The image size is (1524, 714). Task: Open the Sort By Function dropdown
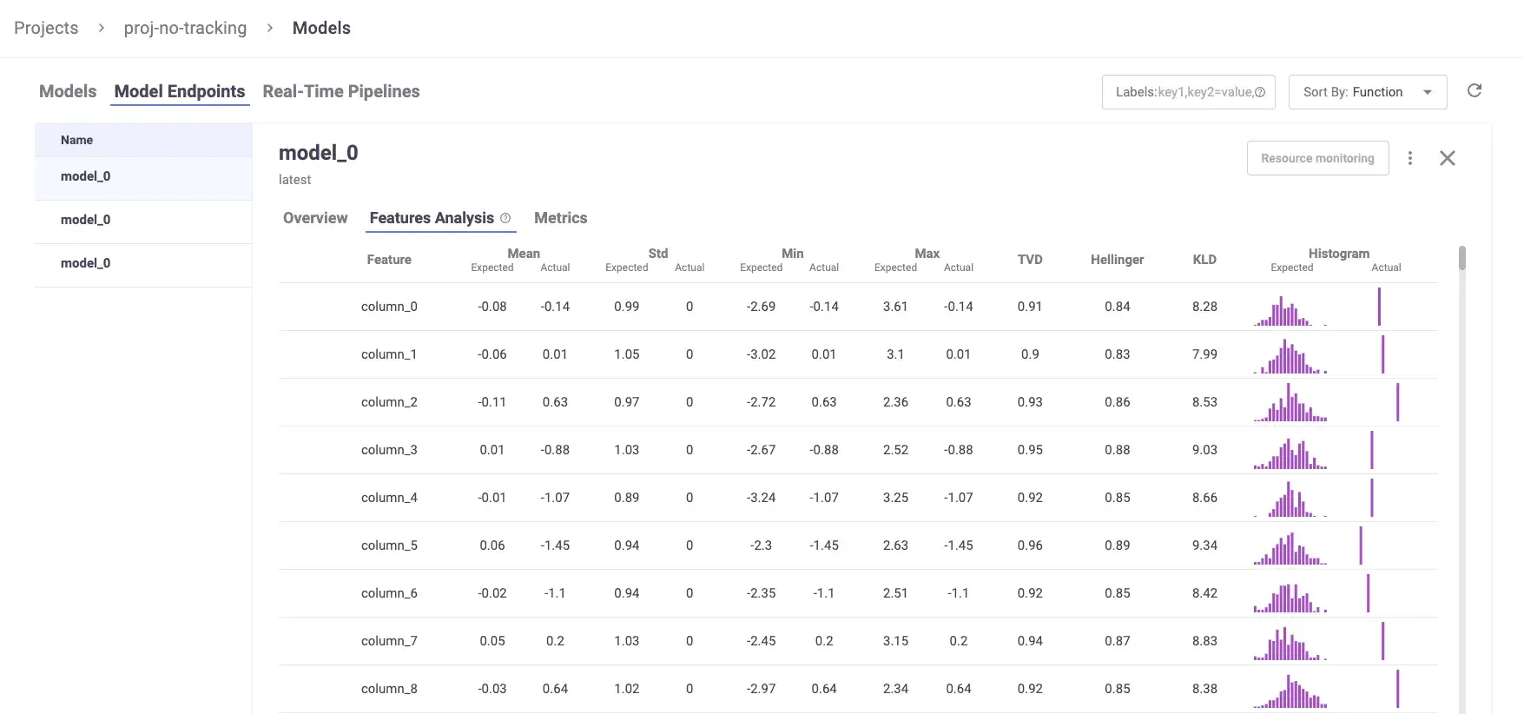click(1367, 92)
